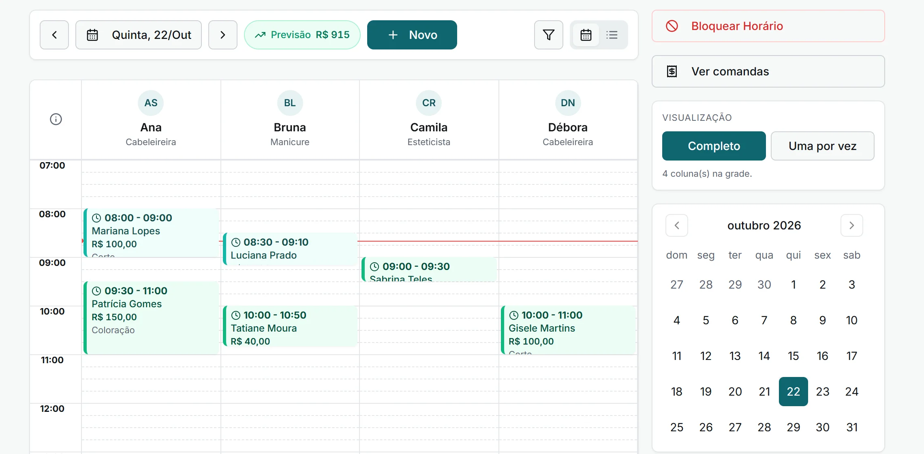Select day 22 in mini calendar
The height and width of the screenshot is (454, 924).
(793, 392)
